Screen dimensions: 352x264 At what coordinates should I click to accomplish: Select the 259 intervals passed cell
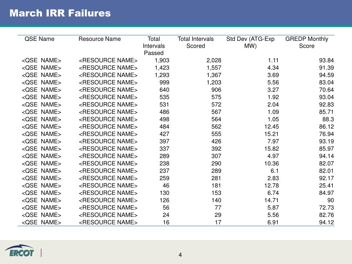tap(164, 178)
